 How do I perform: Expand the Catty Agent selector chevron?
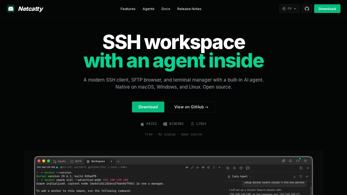250,177
